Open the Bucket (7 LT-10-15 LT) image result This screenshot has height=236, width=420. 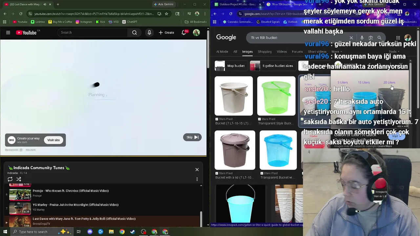coord(234,96)
